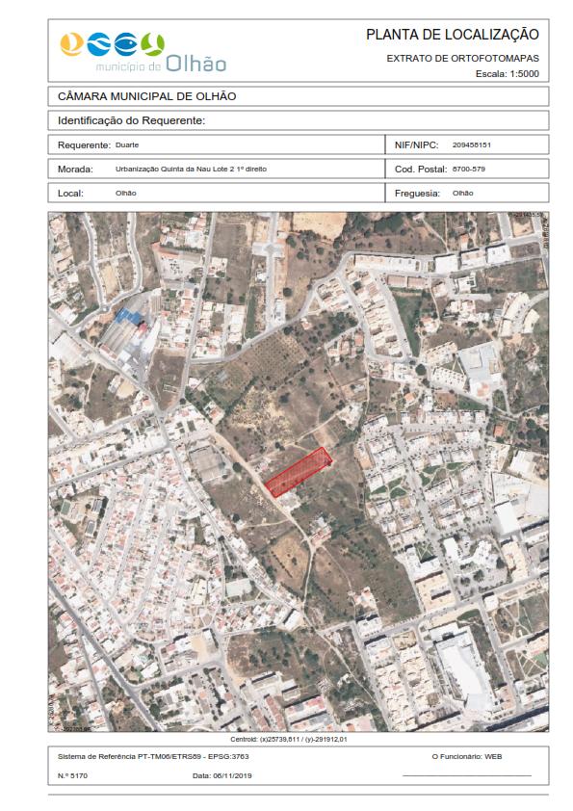573x811 pixels.
Task: Click the Sistema de Referência EPSG:3763 text
Action: tap(153, 756)
